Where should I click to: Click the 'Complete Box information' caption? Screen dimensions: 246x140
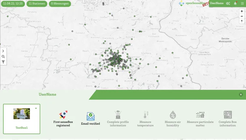(x=228, y=124)
